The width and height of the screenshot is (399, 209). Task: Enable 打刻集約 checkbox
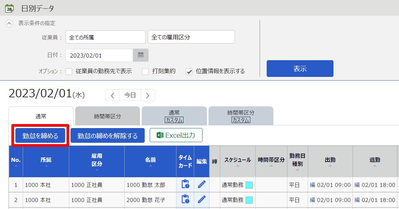click(145, 71)
